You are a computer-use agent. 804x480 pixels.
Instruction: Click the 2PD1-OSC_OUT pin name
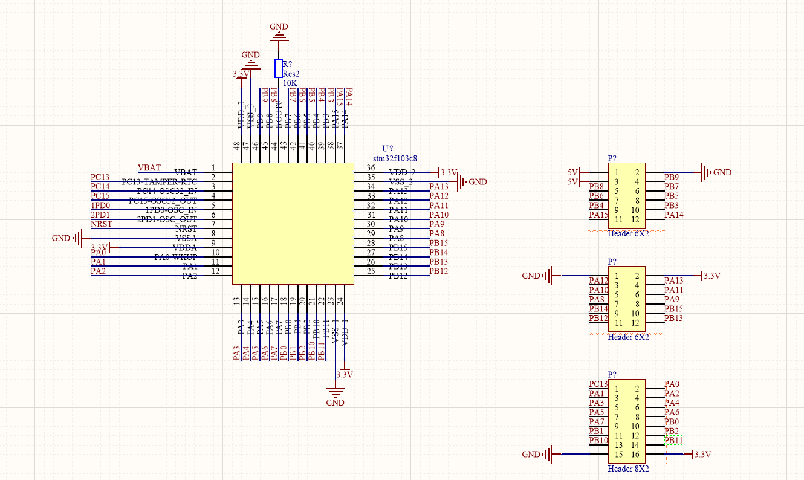[167, 219]
